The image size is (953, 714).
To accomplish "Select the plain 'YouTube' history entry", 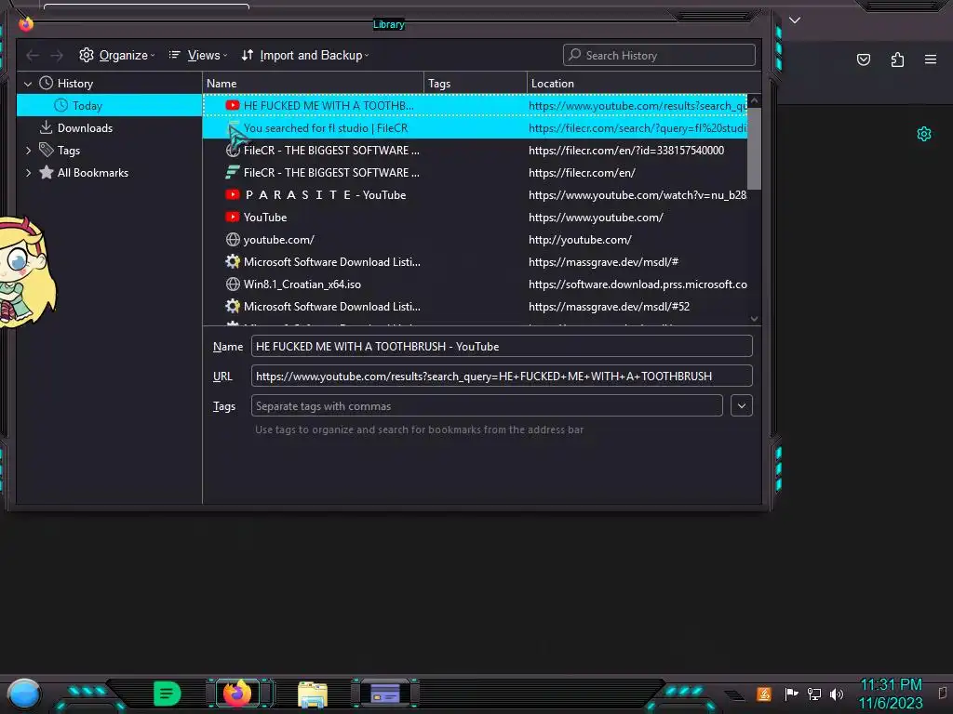I will (x=475, y=218).
